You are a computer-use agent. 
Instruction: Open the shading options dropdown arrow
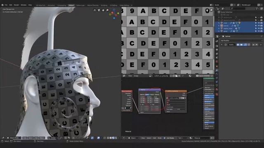click(x=118, y=138)
